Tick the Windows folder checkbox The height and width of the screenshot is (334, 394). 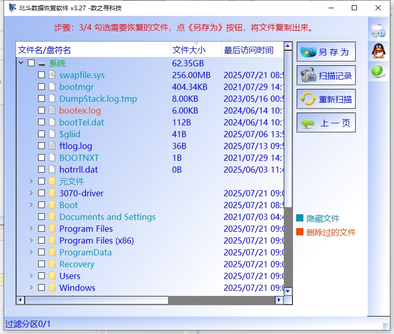coord(42,287)
